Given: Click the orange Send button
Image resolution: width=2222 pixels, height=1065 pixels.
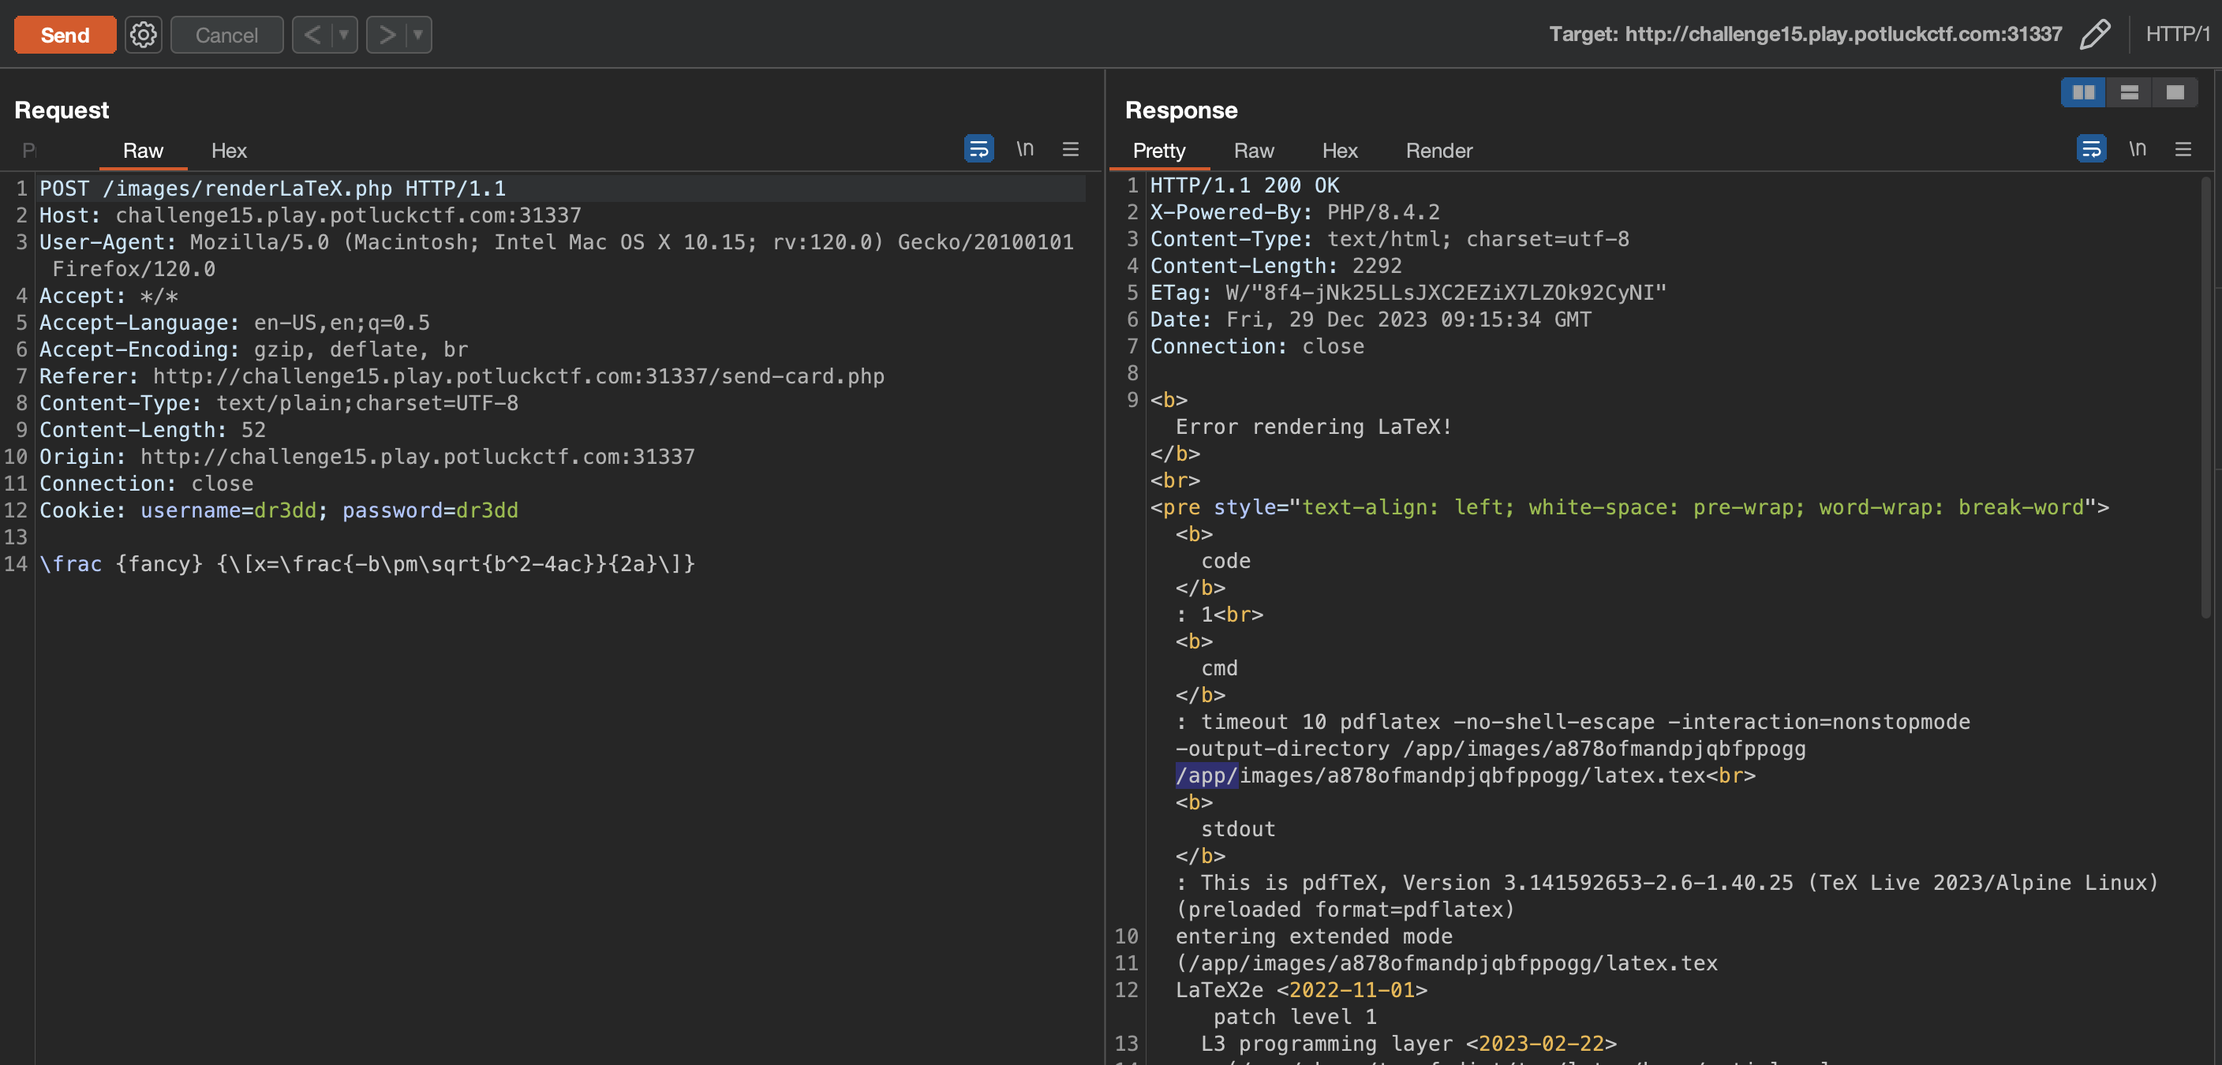Looking at the screenshot, I should 65,35.
